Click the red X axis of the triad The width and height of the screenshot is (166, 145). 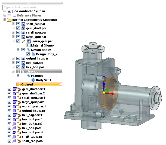tap(110, 93)
